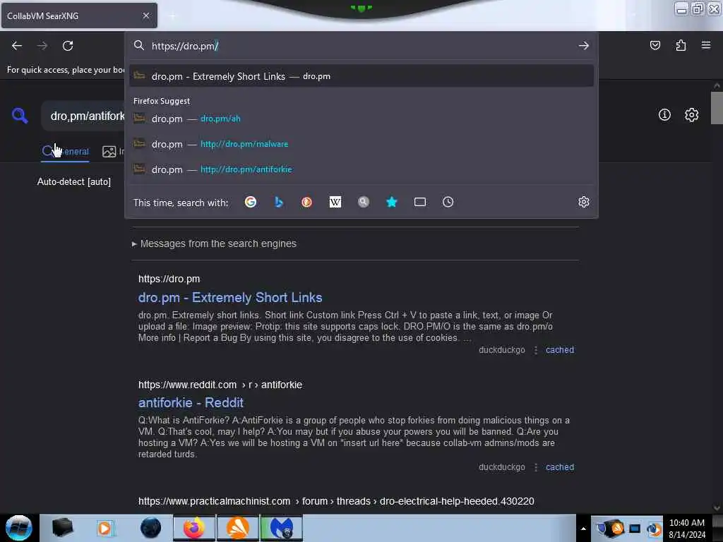The width and height of the screenshot is (723, 542).
Task: Open the Malwarebytes taskbar icon
Action: coord(281,528)
